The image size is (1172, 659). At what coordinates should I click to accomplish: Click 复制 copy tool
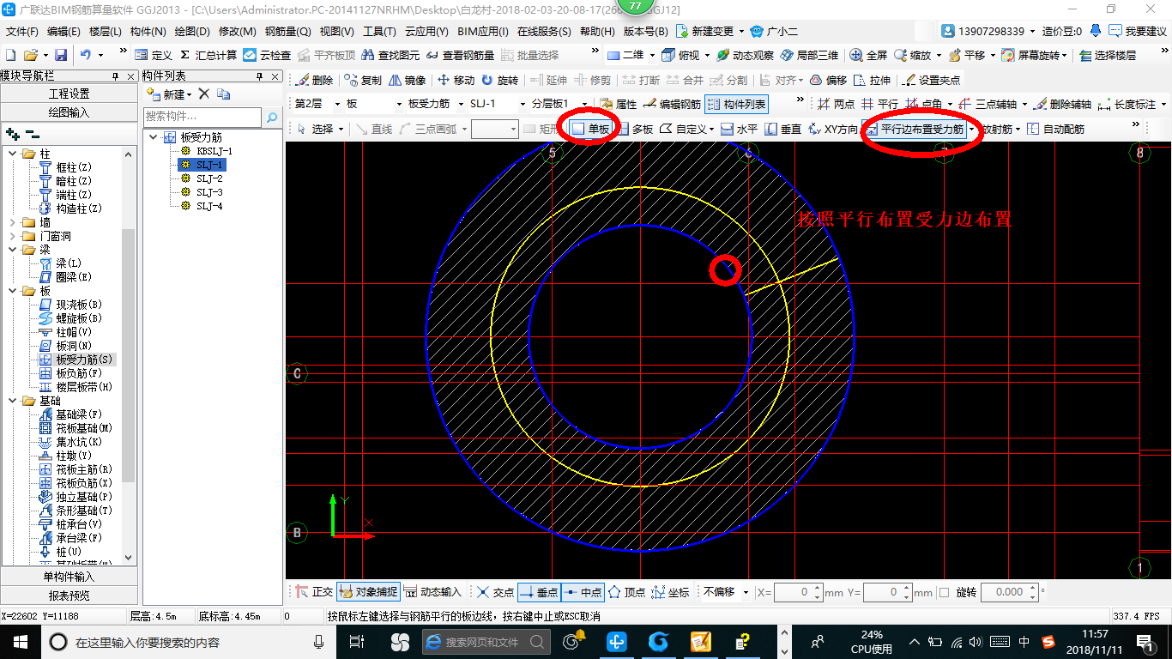tap(363, 80)
